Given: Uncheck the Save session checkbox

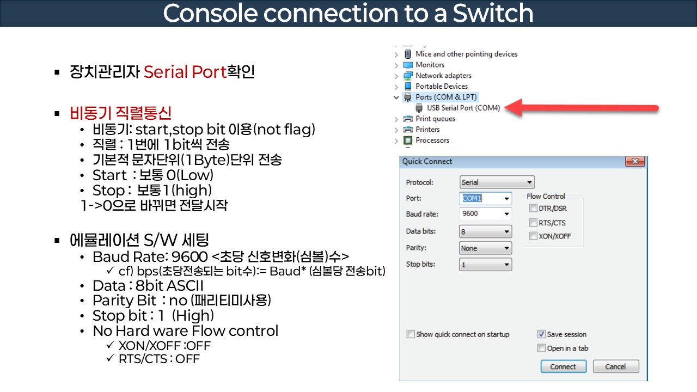Looking at the screenshot, I should click(541, 334).
